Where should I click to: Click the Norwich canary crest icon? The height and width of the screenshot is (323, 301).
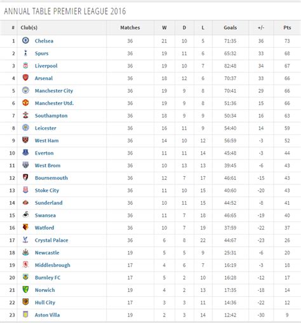tap(25, 289)
